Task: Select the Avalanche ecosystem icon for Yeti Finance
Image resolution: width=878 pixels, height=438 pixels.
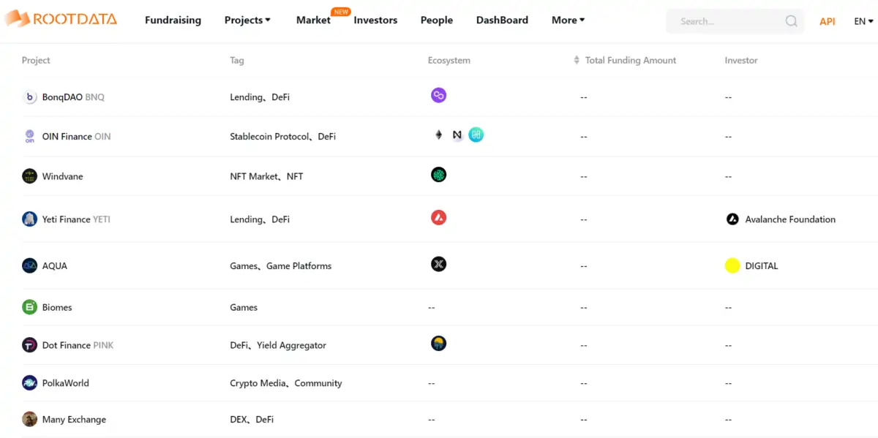Action: coord(438,217)
